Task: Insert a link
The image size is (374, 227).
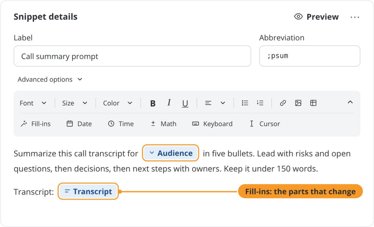Action: pos(283,103)
